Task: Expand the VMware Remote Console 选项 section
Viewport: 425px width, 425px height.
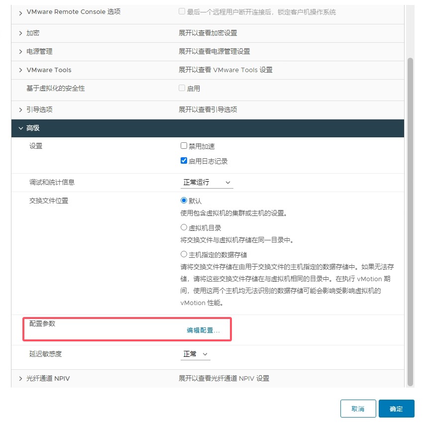Action: coord(20,12)
